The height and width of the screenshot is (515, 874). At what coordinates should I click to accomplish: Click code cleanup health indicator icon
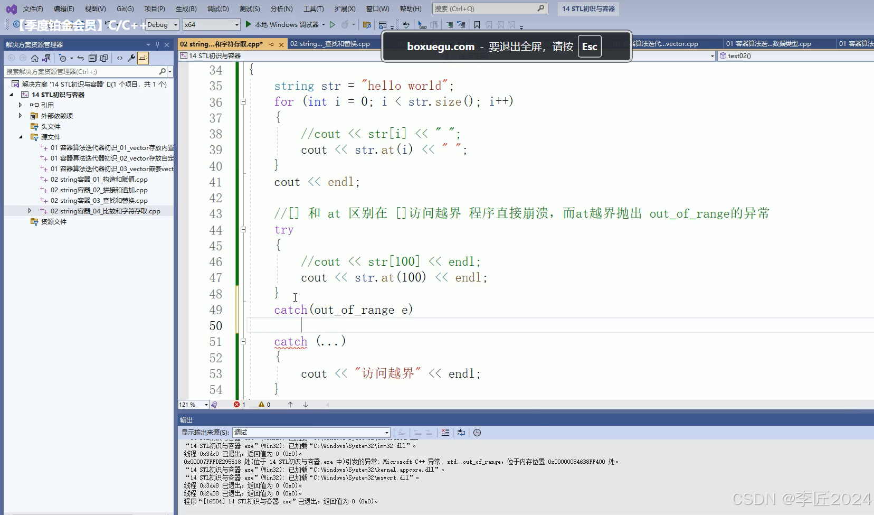coord(215,405)
